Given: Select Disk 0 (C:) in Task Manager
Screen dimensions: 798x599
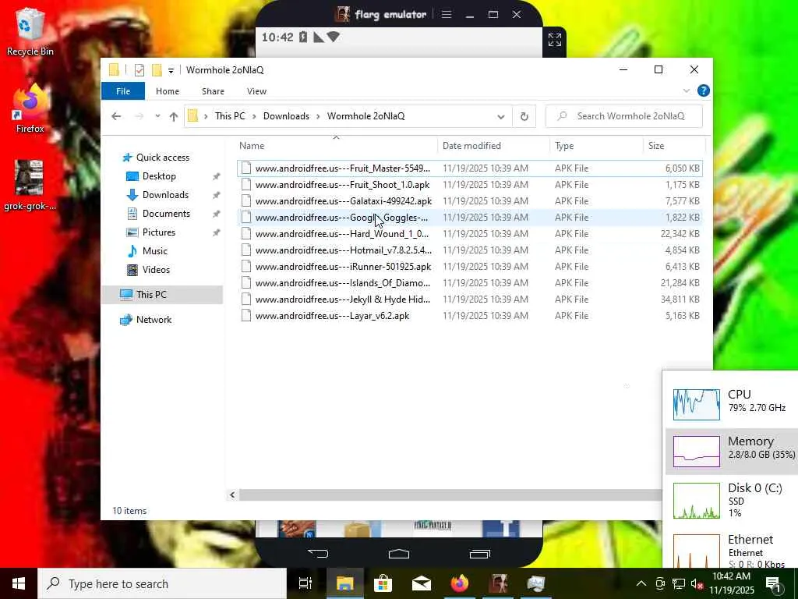Looking at the screenshot, I should pos(732,500).
